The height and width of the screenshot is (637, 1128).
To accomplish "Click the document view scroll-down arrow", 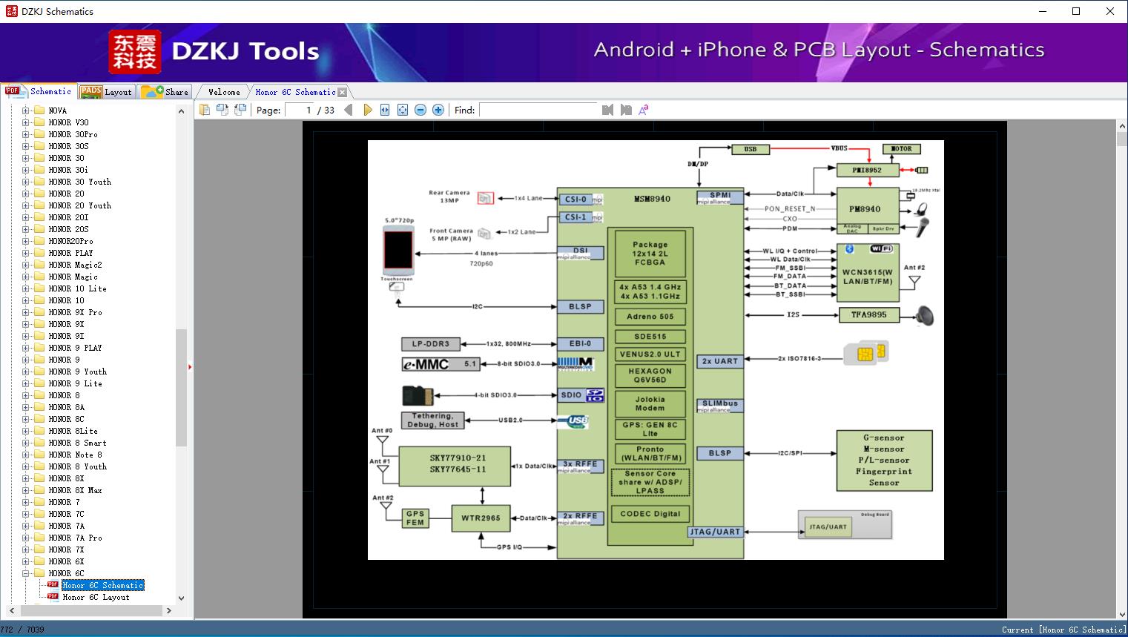I will tap(1121, 613).
